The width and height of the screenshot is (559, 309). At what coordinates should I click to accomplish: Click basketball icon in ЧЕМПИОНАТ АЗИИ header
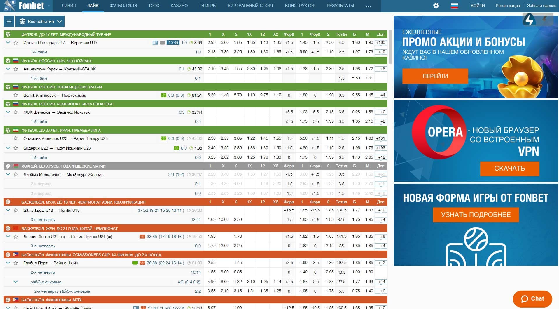pos(8,202)
